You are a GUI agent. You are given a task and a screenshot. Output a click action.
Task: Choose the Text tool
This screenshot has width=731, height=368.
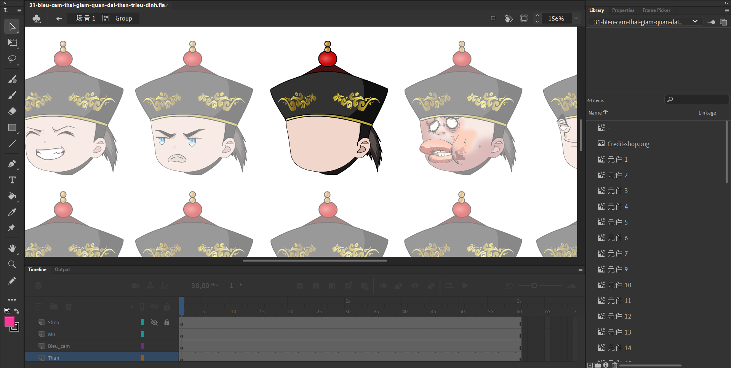[x=12, y=180]
